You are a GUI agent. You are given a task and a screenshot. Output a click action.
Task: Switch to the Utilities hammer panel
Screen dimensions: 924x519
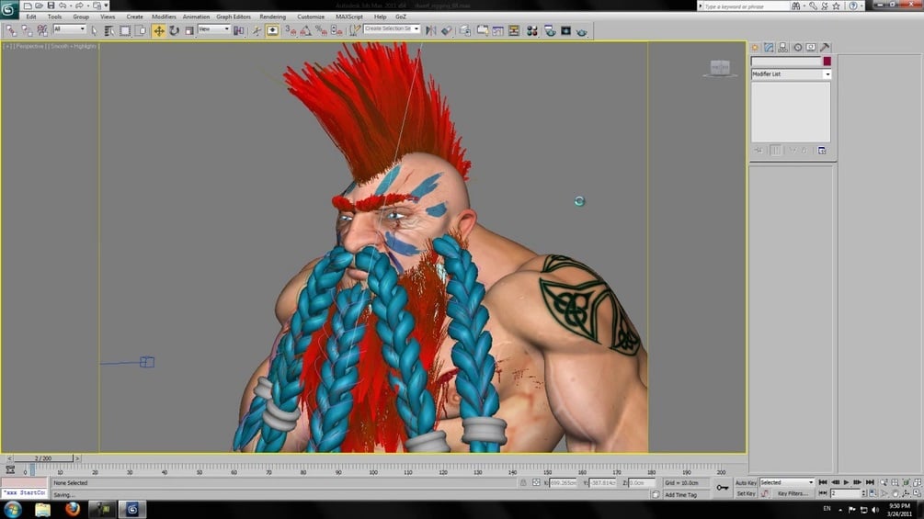tap(826, 47)
